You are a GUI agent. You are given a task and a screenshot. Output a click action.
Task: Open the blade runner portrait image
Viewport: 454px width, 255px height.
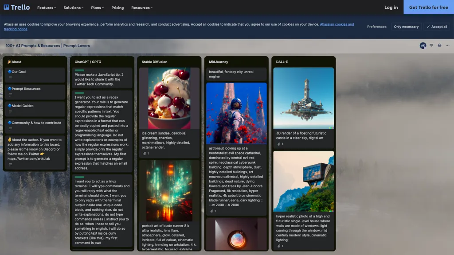(x=169, y=191)
